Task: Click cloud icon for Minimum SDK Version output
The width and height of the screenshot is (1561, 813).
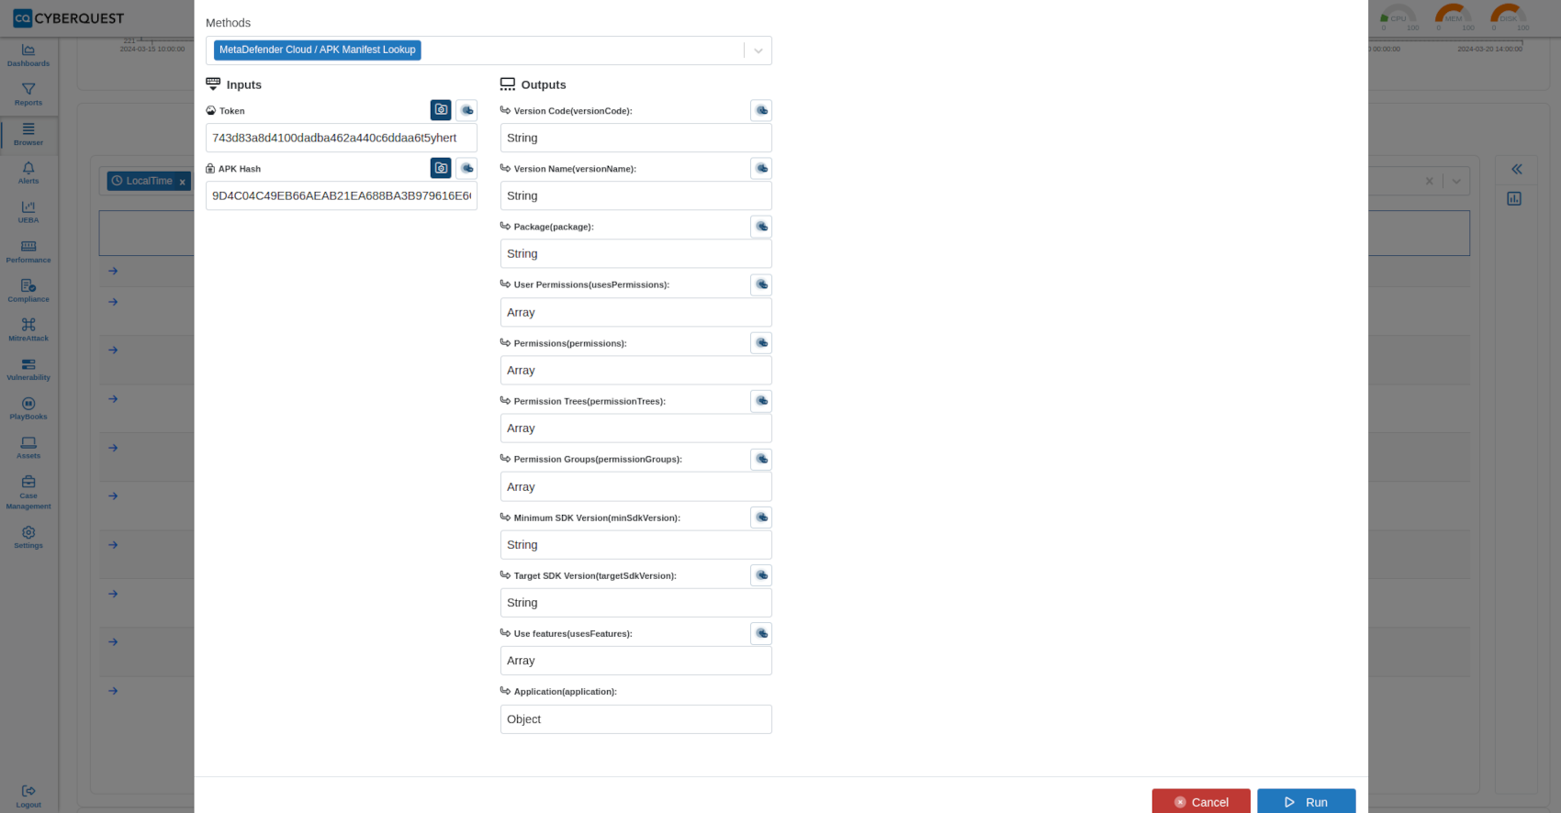Action: click(761, 518)
